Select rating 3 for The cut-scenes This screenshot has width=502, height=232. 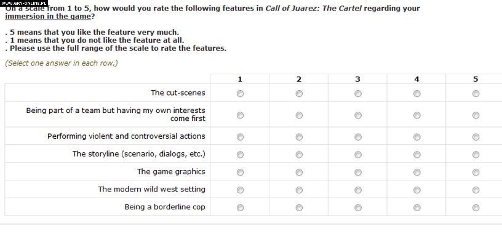[x=358, y=94]
